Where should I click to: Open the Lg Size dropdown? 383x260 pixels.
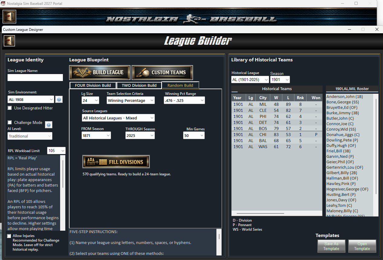click(90, 100)
